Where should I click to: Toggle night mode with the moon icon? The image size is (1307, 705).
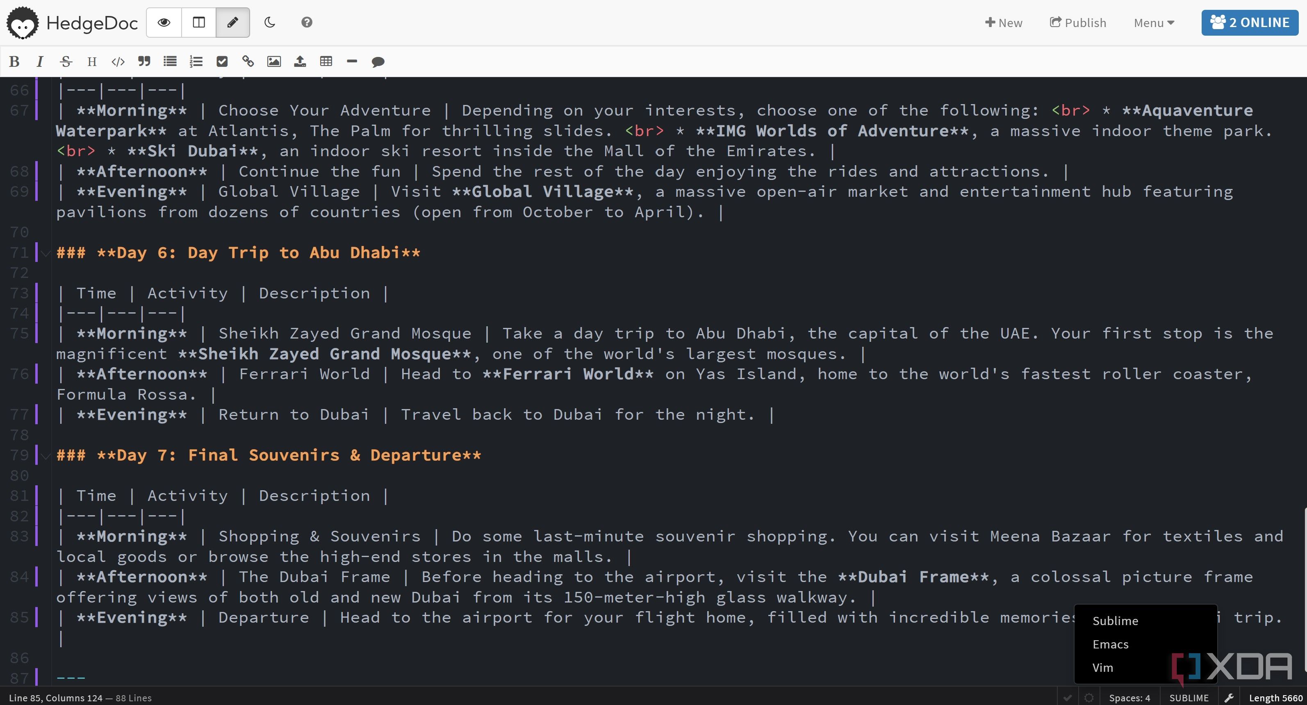tap(269, 22)
